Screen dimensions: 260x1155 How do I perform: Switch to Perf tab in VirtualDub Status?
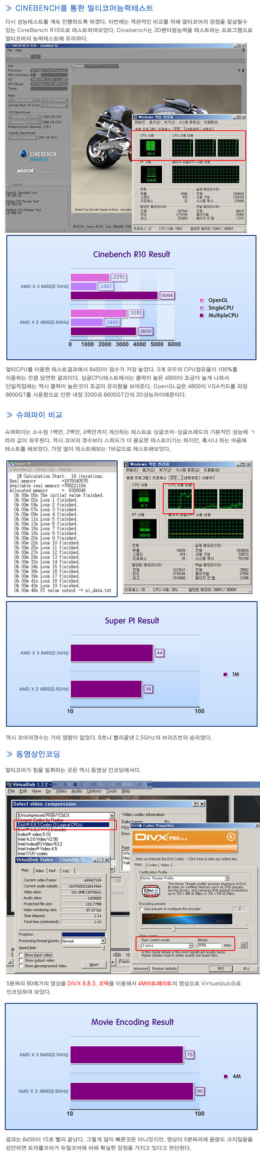52,871
